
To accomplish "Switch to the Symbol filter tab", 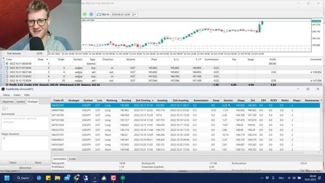I will tap(20, 102).
